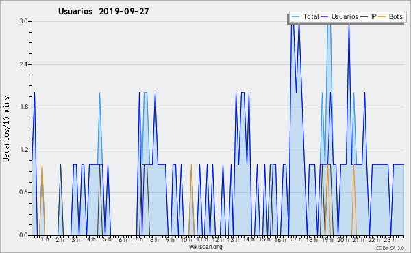Click the '11 h' x-axis label
Image resolution: width=411 pixels, height=253 pixels.
click(202, 239)
